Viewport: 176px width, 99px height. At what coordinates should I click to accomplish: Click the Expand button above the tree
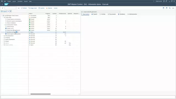click(x=4, y=11)
